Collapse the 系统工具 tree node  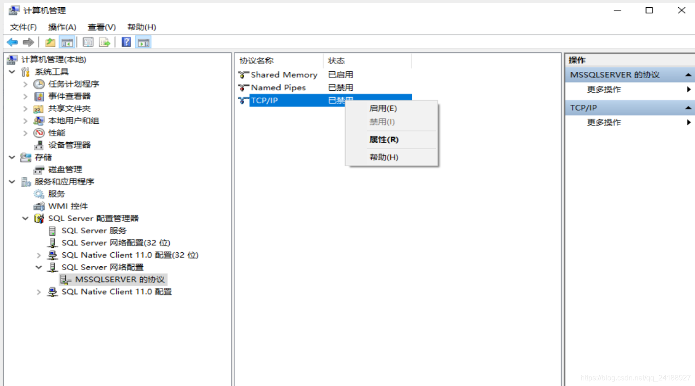pyautogui.click(x=12, y=72)
